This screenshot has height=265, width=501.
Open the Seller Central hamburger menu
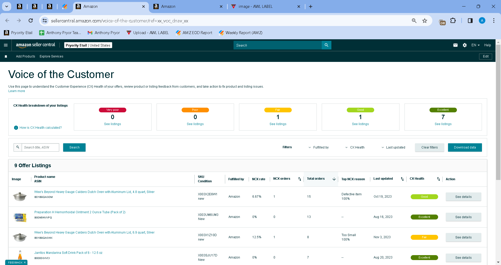point(6,45)
